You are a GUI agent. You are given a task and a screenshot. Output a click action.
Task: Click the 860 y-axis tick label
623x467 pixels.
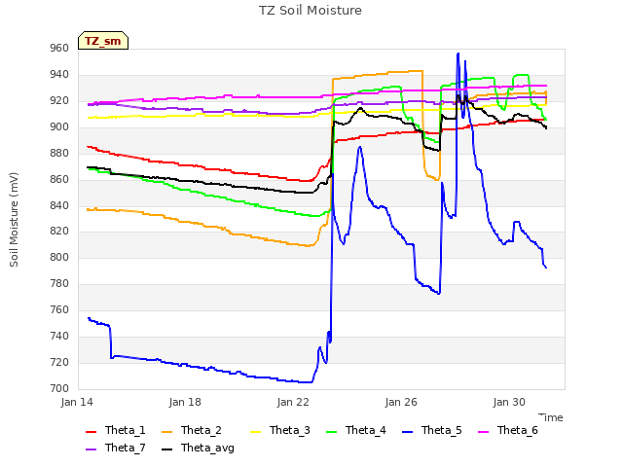[59, 179]
